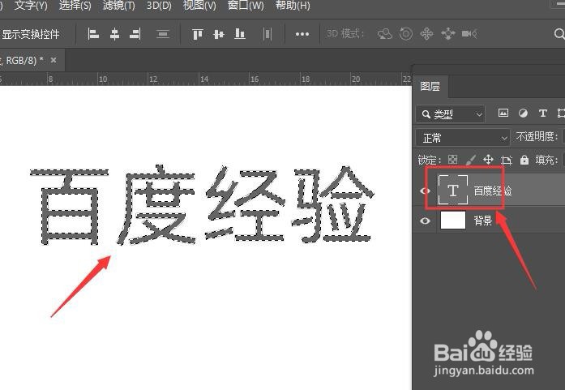Open blend mode 正常 dropdown
Image resolution: width=565 pixels, height=390 pixels.
tap(463, 138)
